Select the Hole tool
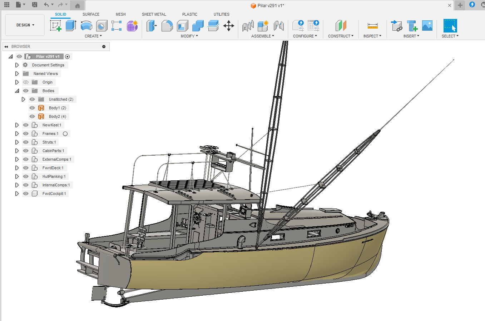Screen dimensions: 485x321 [102, 26]
